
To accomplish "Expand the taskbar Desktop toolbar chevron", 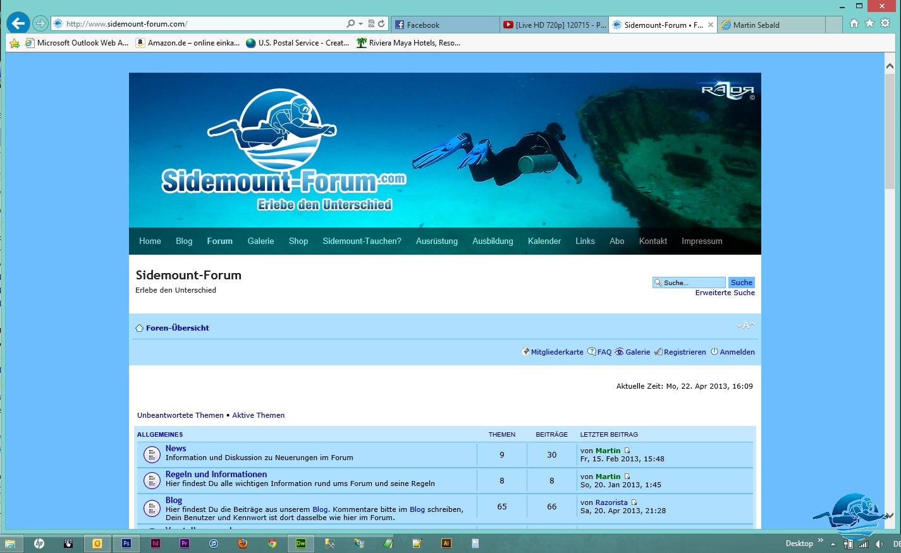I will (x=821, y=540).
